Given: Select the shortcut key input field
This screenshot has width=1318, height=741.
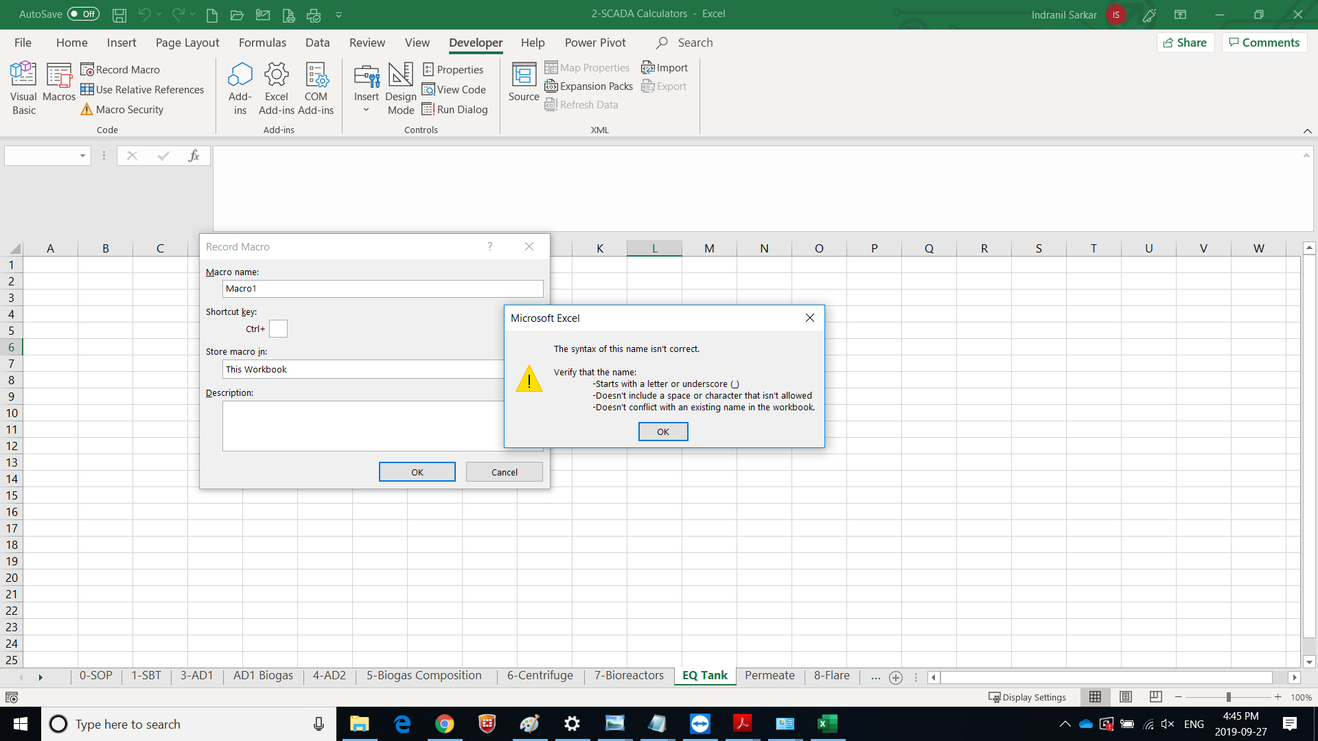Looking at the screenshot, I should coord(278,327).
